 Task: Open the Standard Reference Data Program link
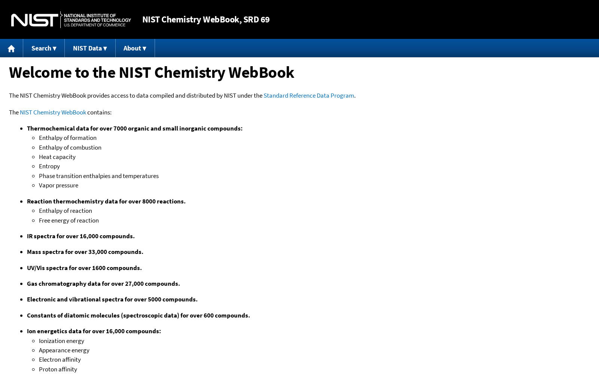[309, 95]
